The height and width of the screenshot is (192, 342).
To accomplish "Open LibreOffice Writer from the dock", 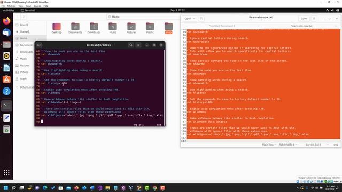I will click(x=6, y=68).
